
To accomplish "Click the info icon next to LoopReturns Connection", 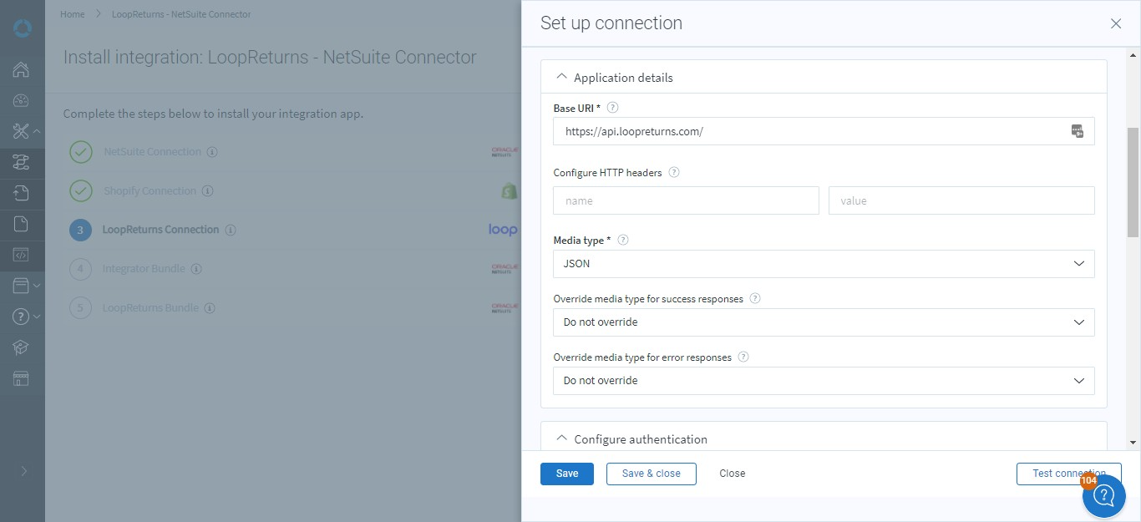I will (x=231, y=230).
